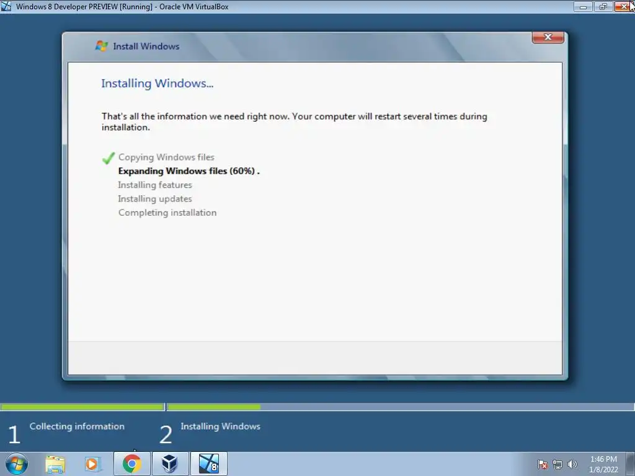Click the 'Installing features' step

[154, 185]
